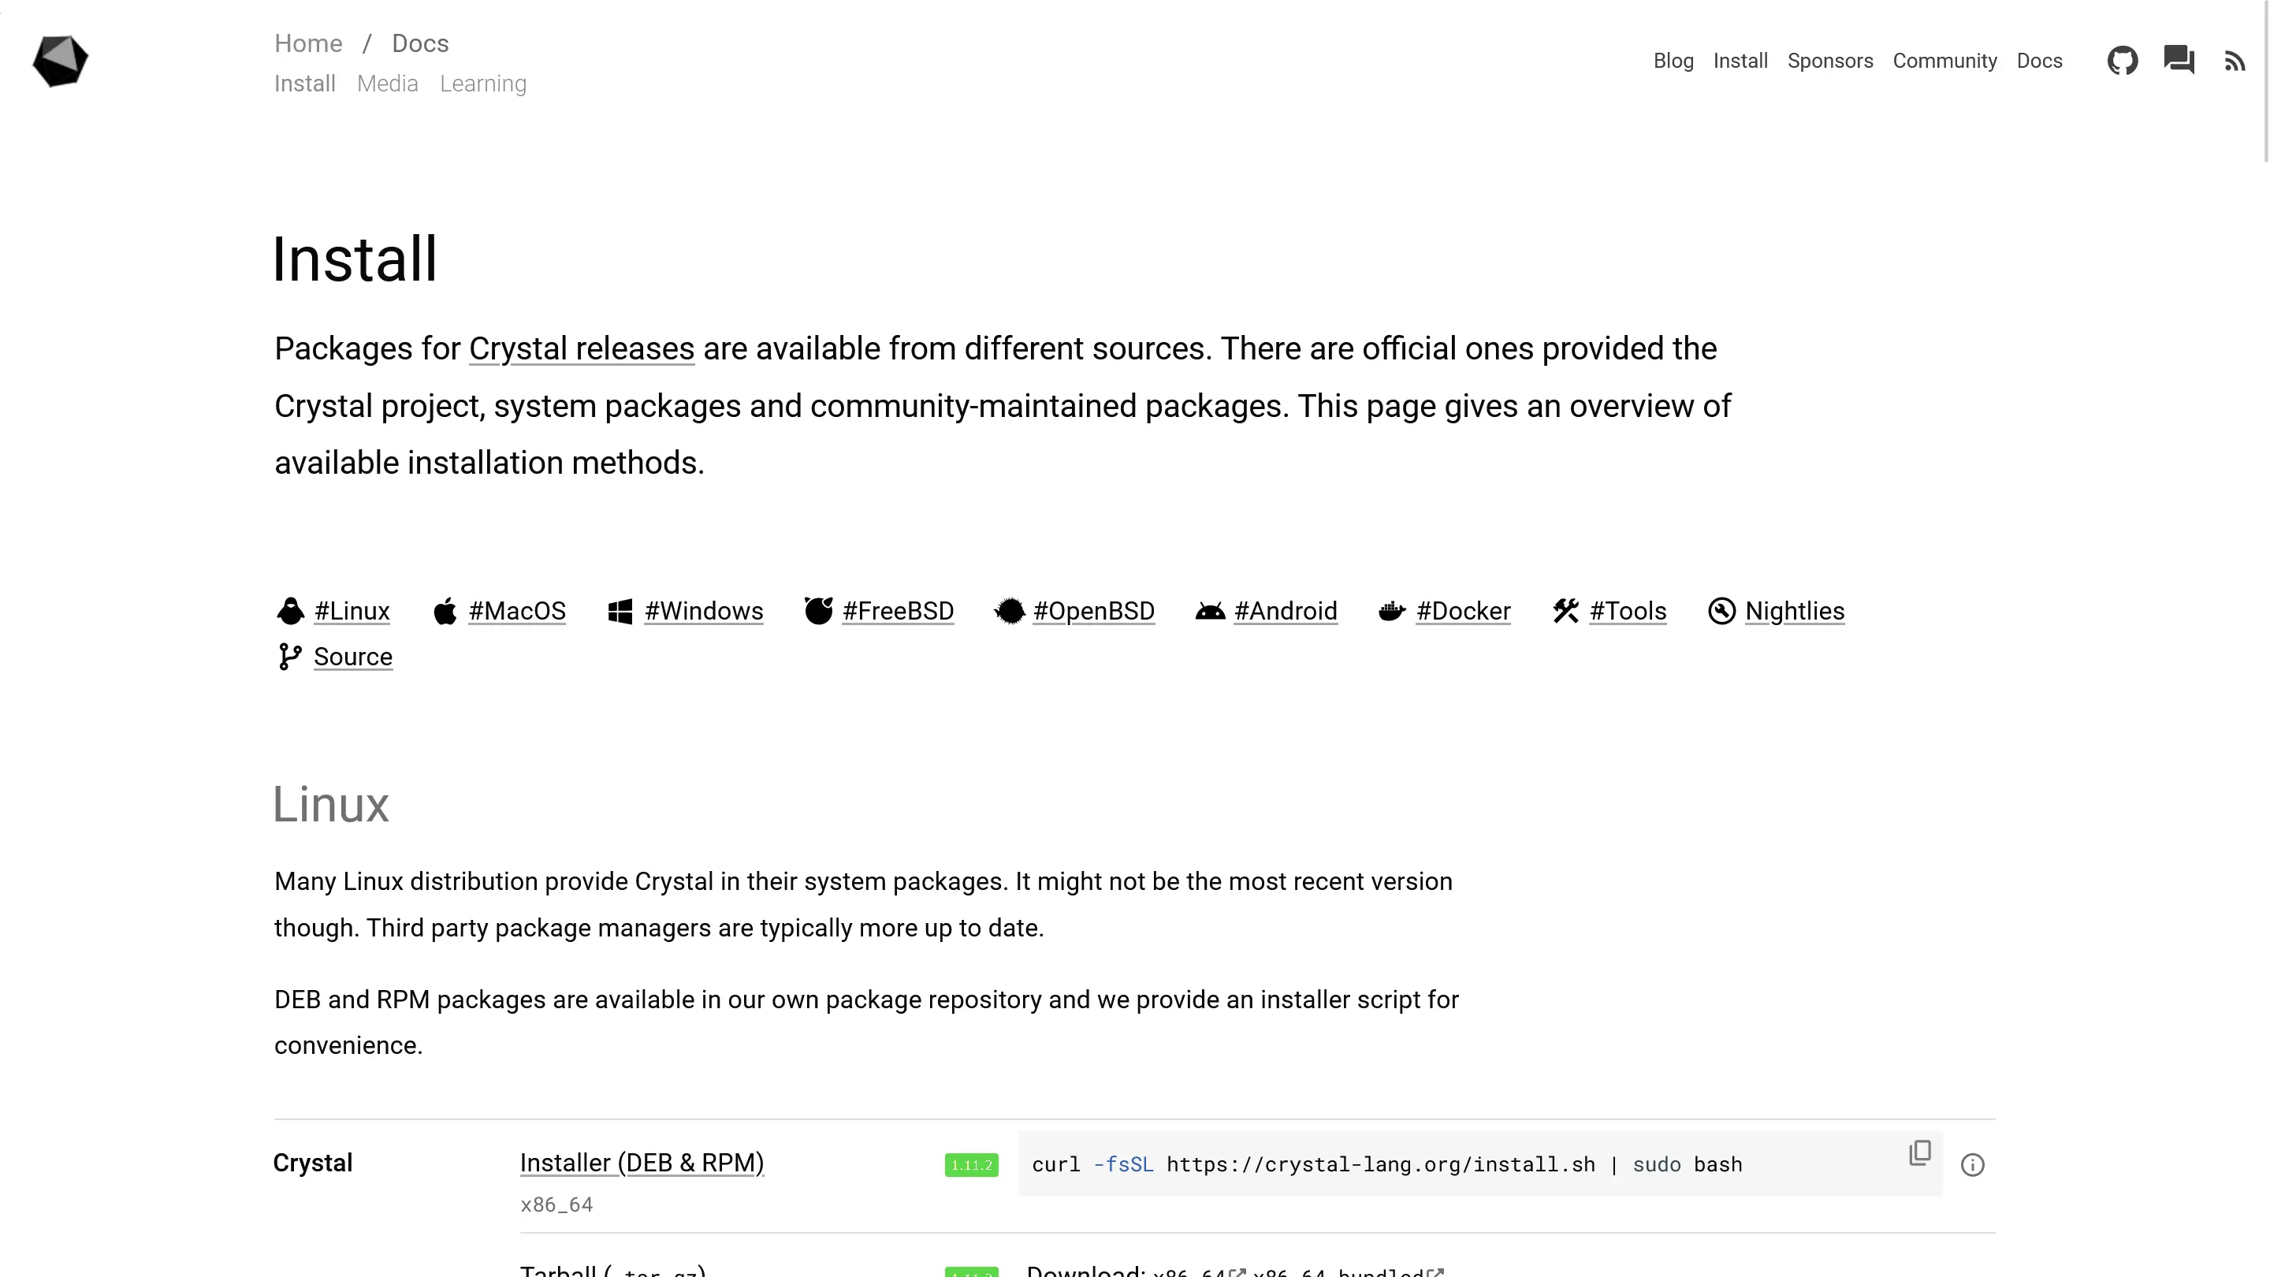Click the FreeBSD daemon icon

point(819,611)
